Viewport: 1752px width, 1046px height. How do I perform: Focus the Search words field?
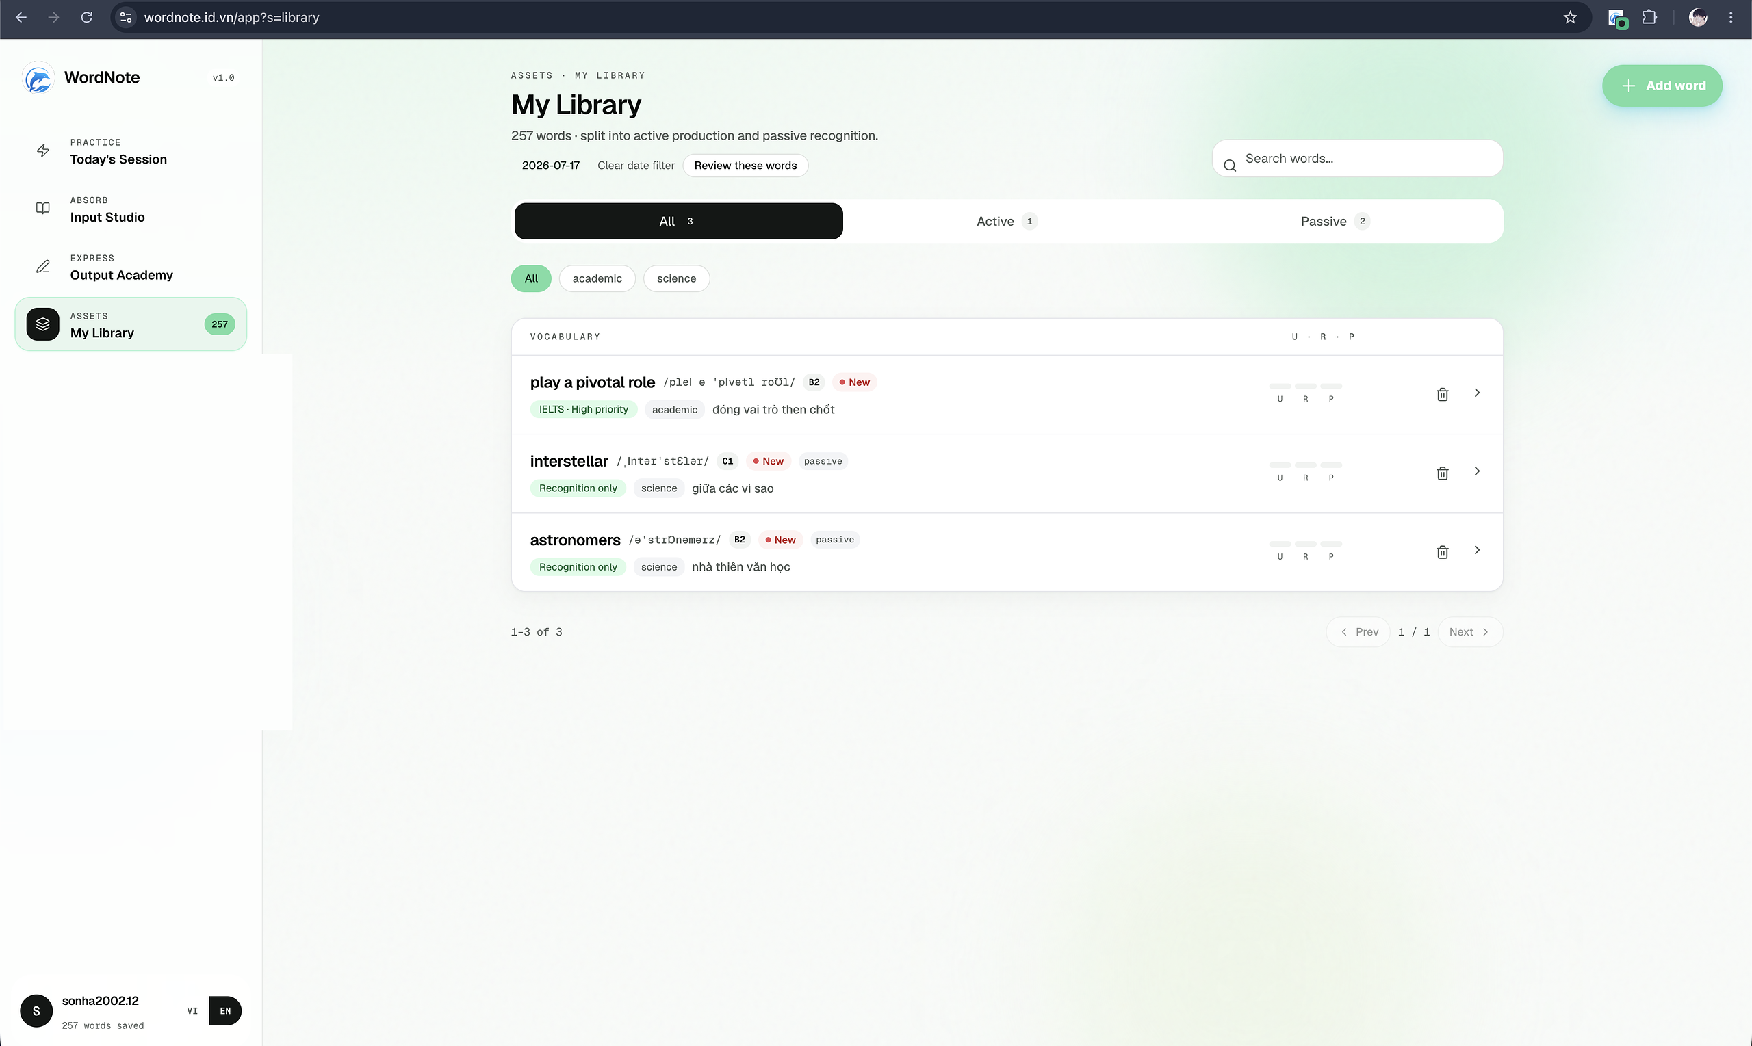point(1357,159)
